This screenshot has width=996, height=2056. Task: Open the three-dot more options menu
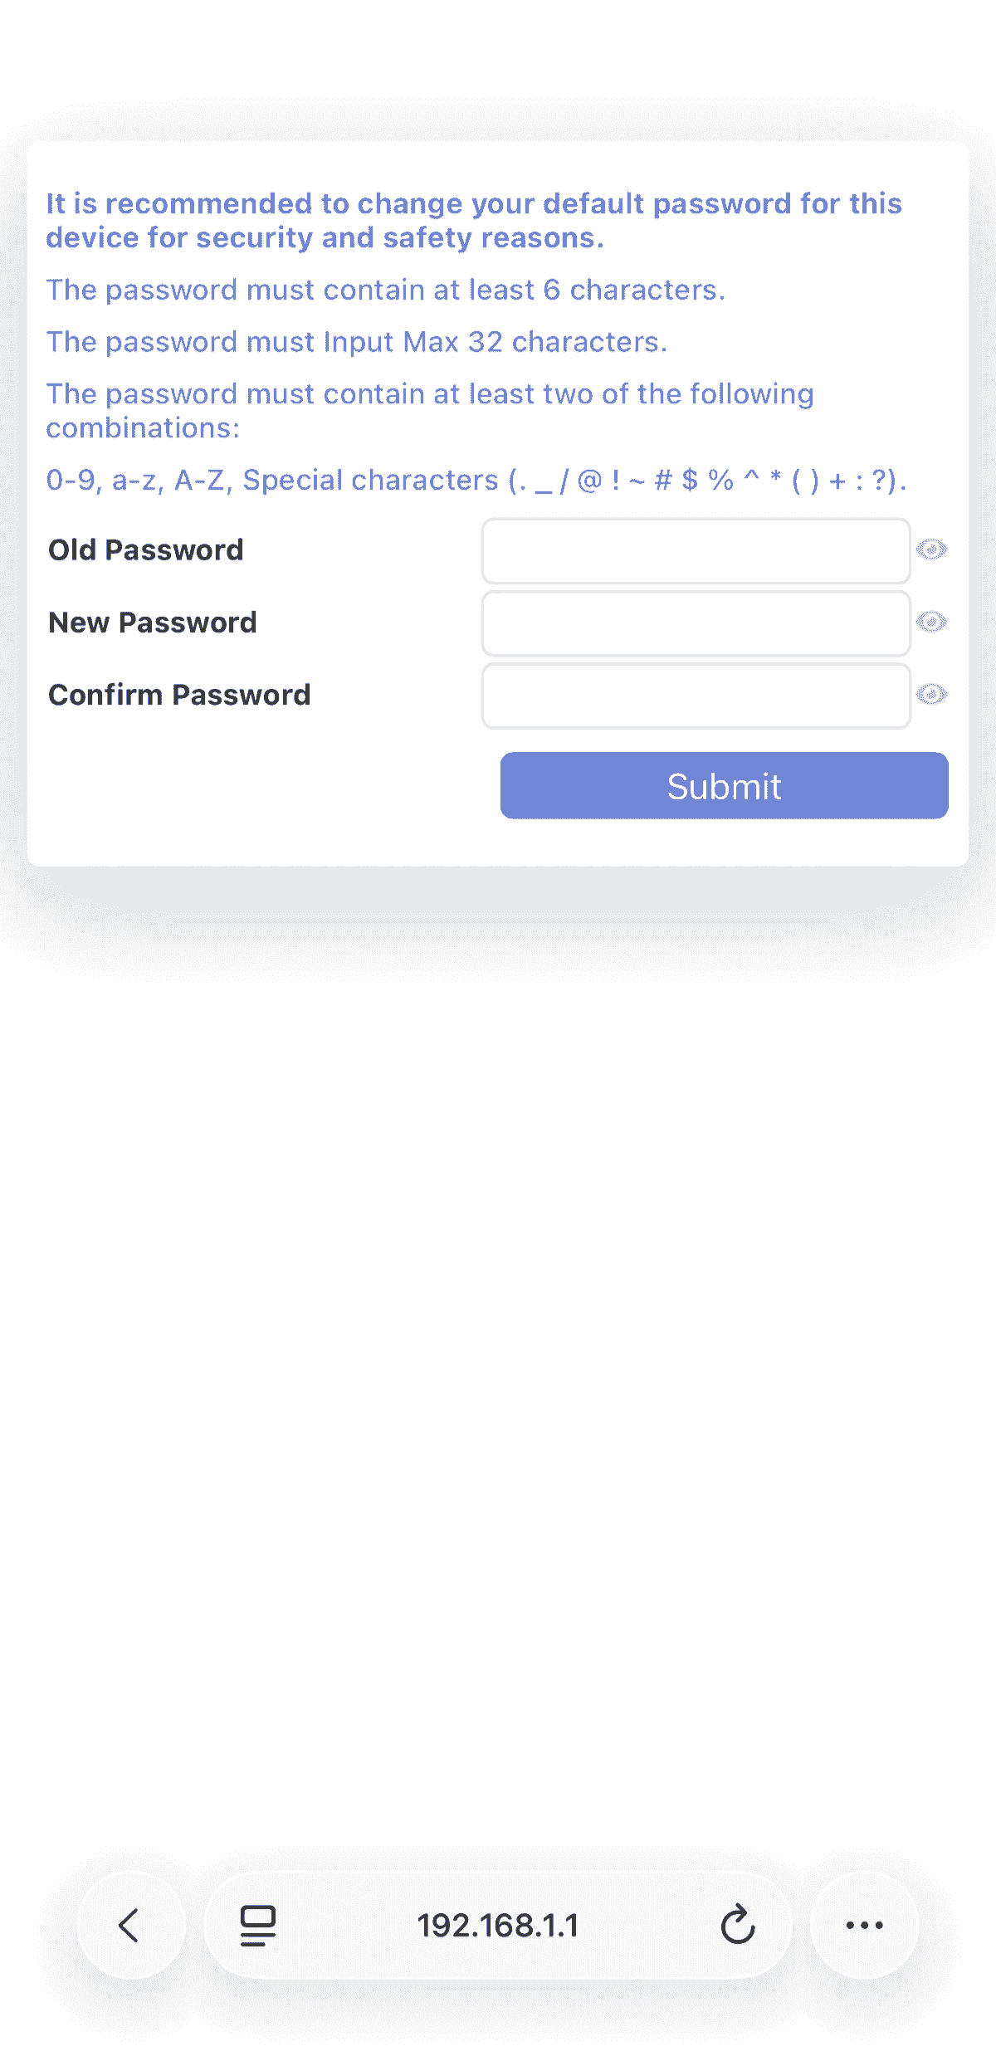pos(864,1925)
